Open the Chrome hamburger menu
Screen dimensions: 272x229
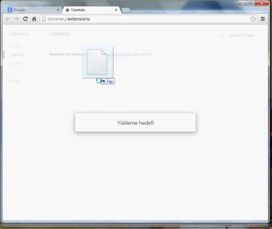[x=263, y=19]
